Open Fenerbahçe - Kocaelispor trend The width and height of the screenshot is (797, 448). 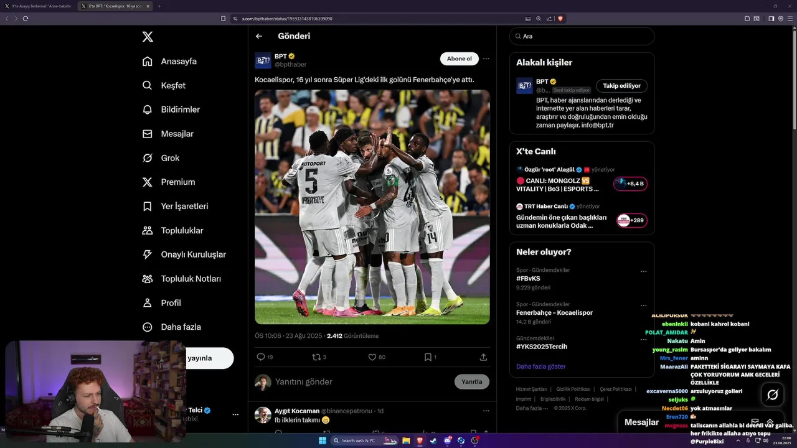[x=554, y=312]
